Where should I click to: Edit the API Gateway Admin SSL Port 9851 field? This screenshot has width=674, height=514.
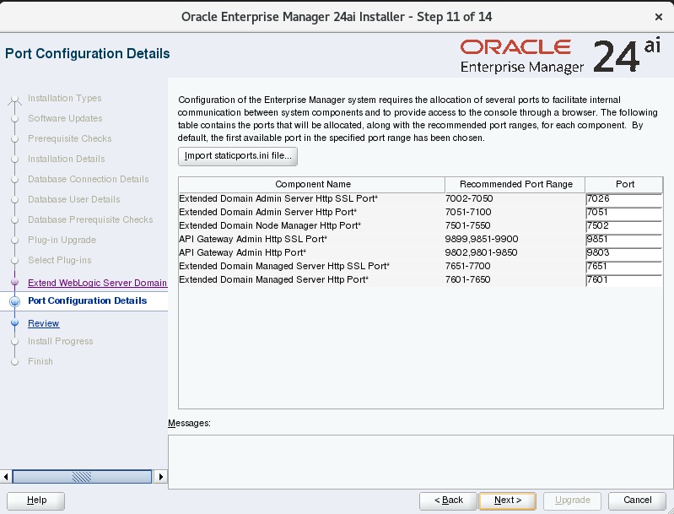point(623,239)
